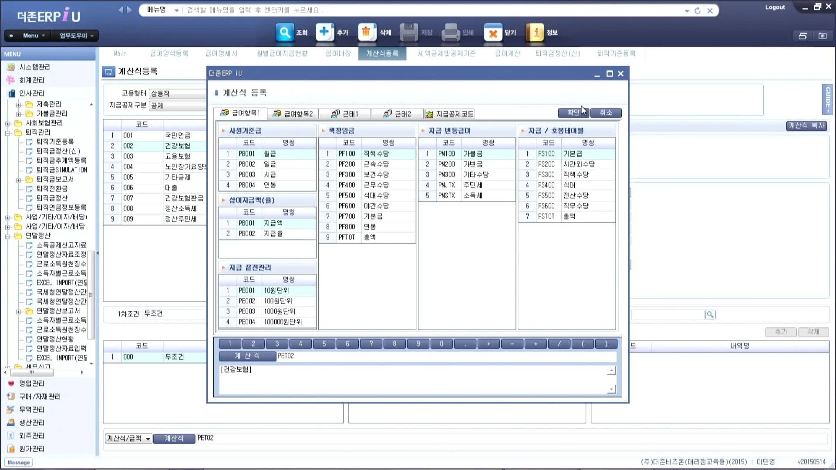The height and width of the screenshot is (470, 836).
Task: Click the 닫기 (close) X icon
Action: (x=493, y=32)
